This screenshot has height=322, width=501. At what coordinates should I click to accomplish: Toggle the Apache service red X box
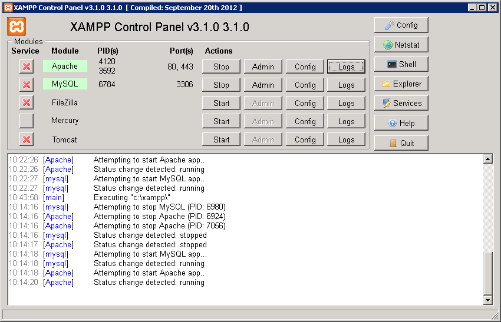[27, 67]
